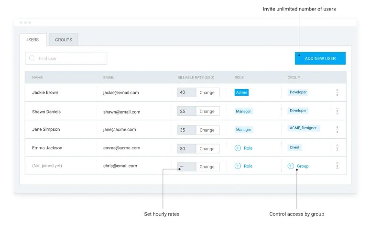This screenshot has width=381, height=225.
Task: Click the NAME column header
Action: [37, 78]
